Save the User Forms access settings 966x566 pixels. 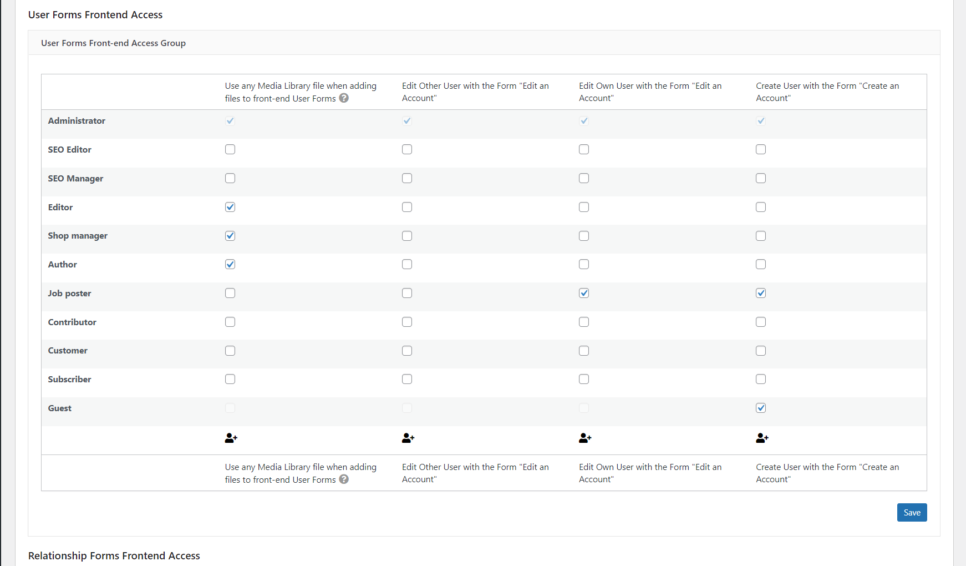[912, 513]
